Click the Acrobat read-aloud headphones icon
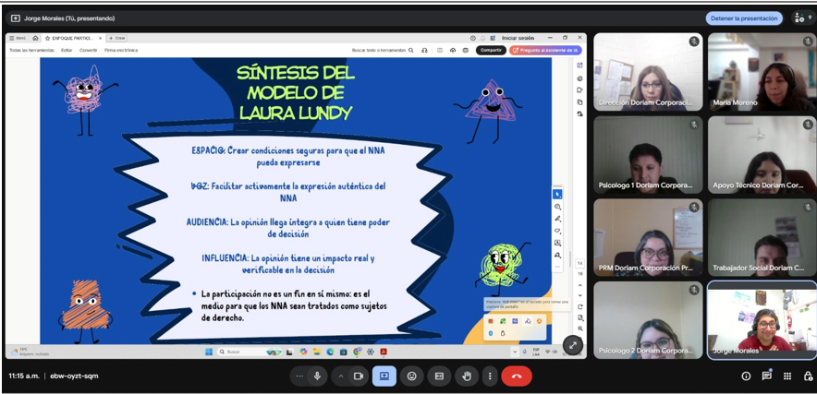 click(x=424, y=51)
